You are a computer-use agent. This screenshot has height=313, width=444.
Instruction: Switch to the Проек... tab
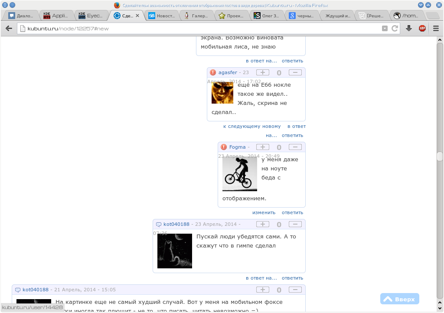coord(232,16)
